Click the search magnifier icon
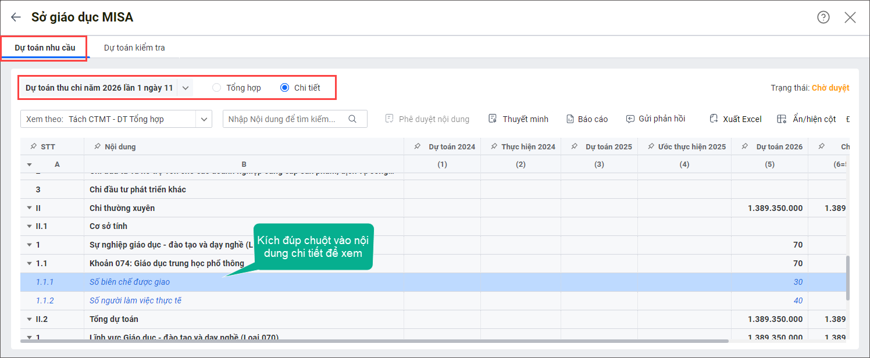The image size is (870, 358). pyautogui.click(x=352, y=119)
